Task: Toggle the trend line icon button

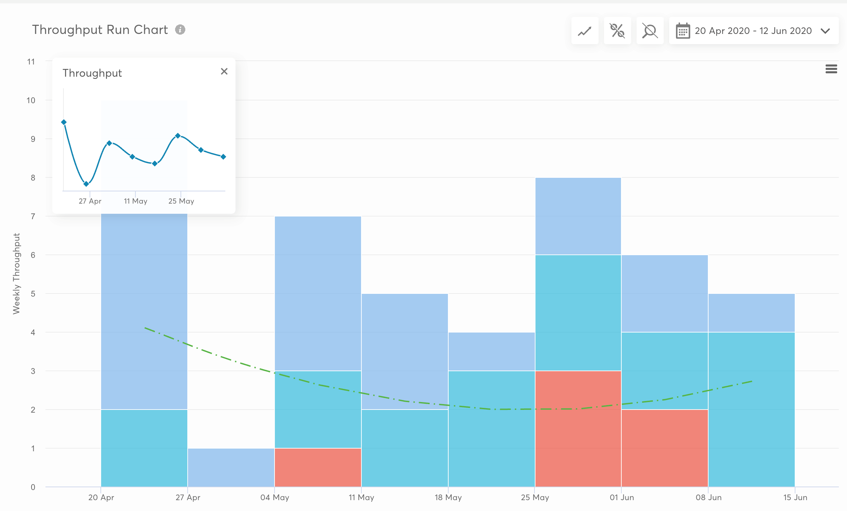Action: click(584, 31)
